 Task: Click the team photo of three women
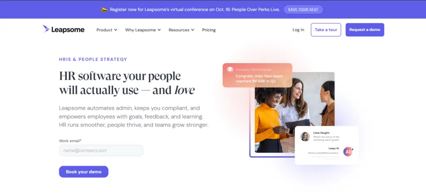pyautogui.click(x=295, y=112)
